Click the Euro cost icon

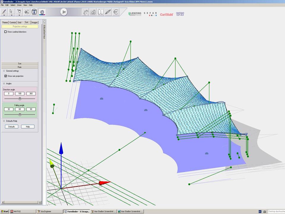115,12
